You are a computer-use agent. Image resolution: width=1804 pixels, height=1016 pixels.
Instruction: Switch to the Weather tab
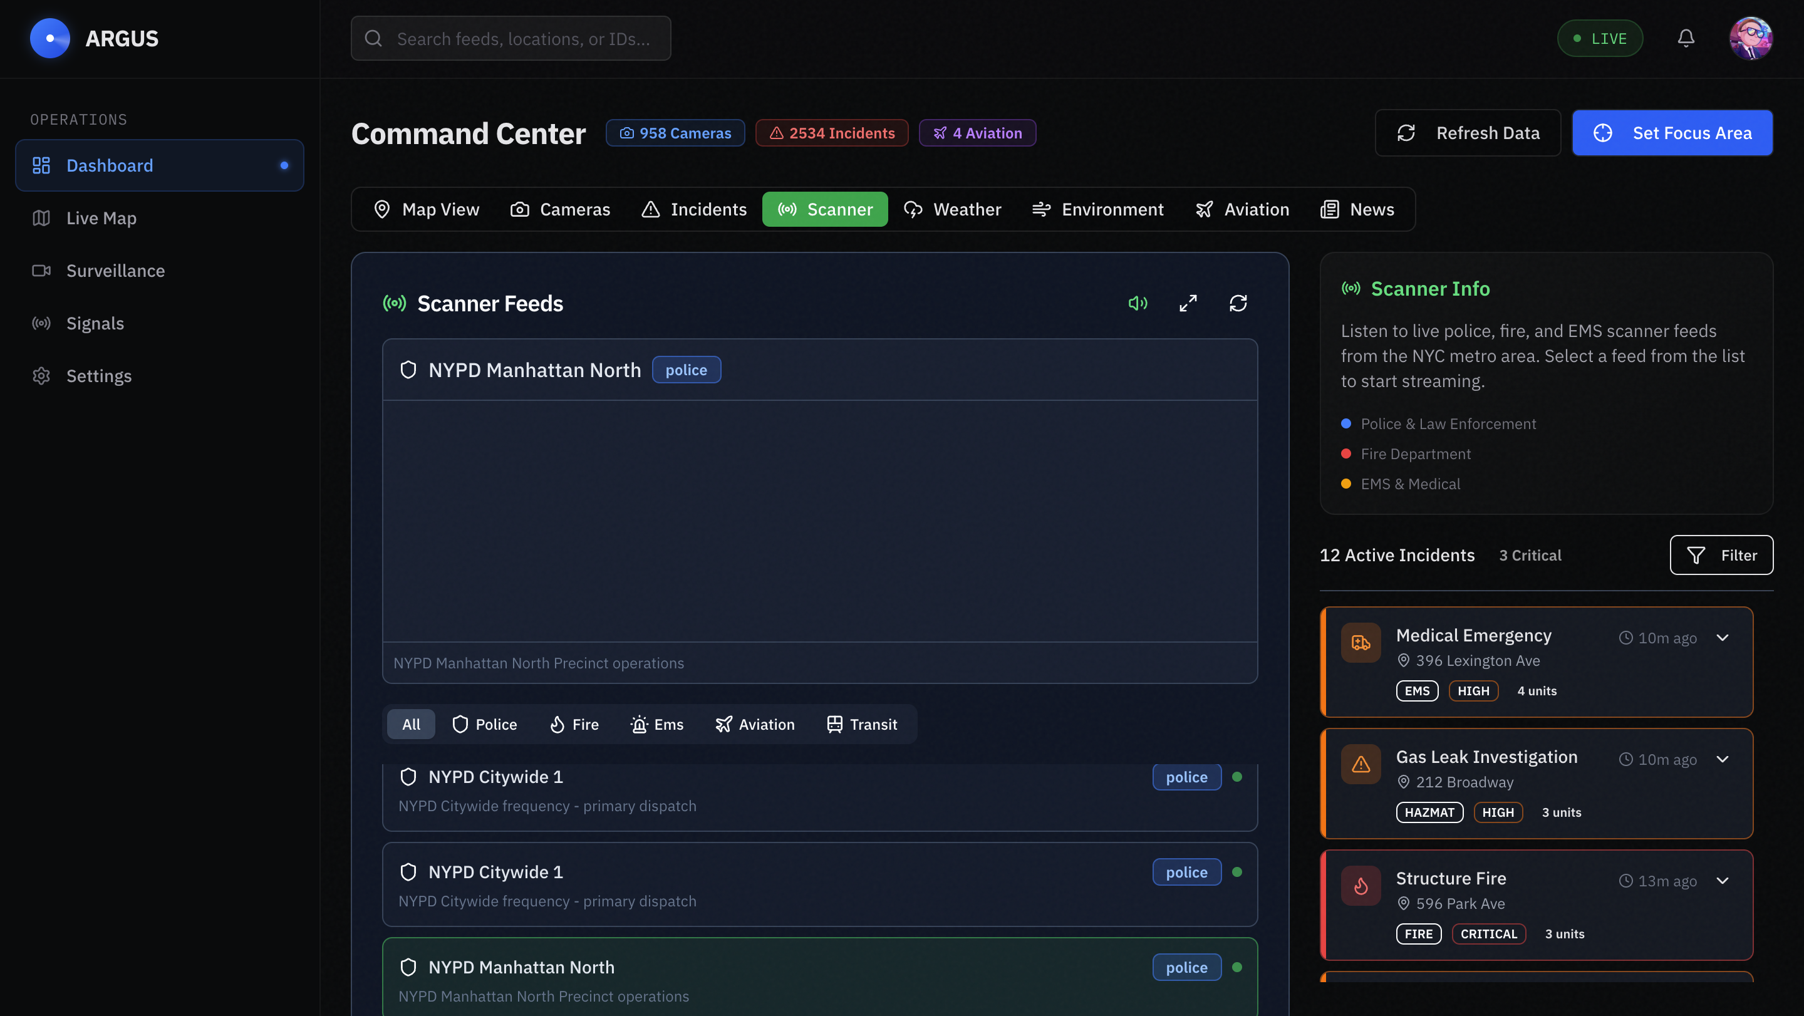(952, 209)
